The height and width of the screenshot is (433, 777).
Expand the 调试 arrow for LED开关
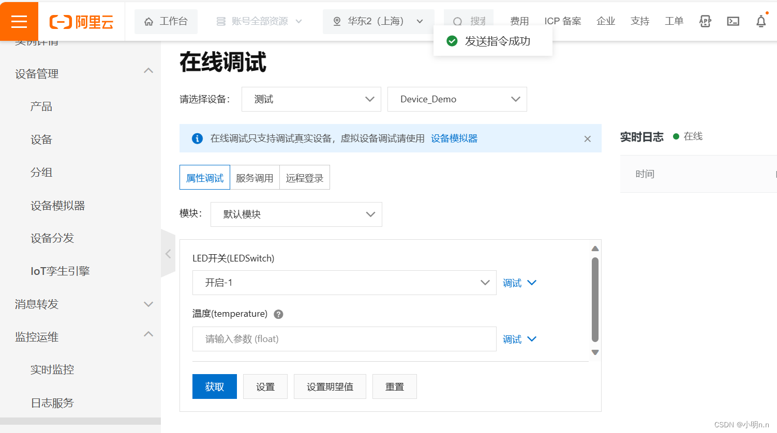click(x=532, y=283)
